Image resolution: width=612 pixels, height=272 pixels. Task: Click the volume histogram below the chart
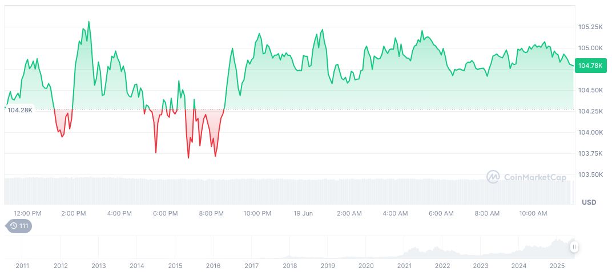click(x=285, y=191)
